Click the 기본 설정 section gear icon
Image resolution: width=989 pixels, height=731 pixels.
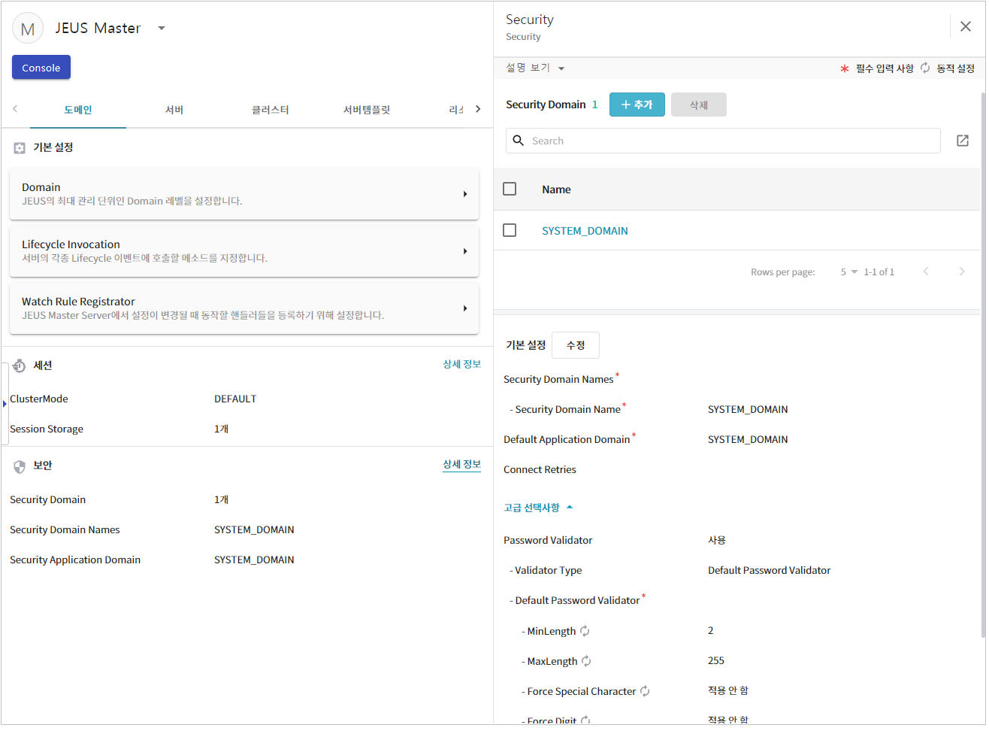coord(20,148)
